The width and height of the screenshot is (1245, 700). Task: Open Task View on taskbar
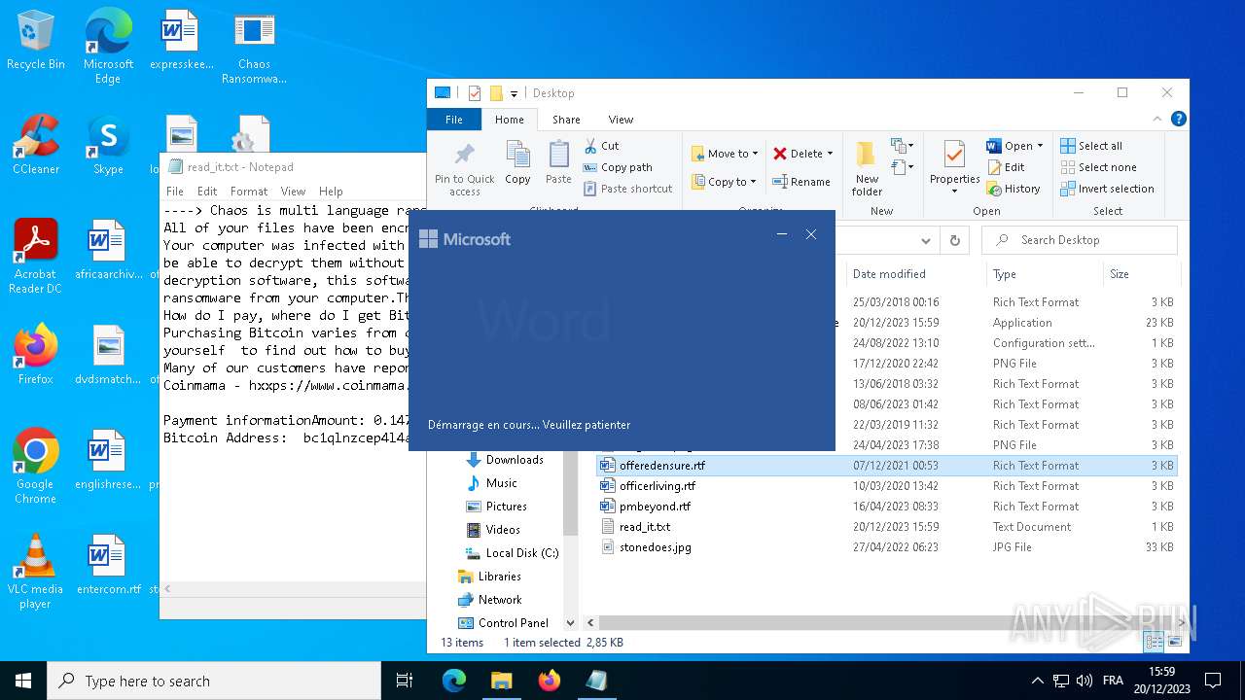point(405,681)
